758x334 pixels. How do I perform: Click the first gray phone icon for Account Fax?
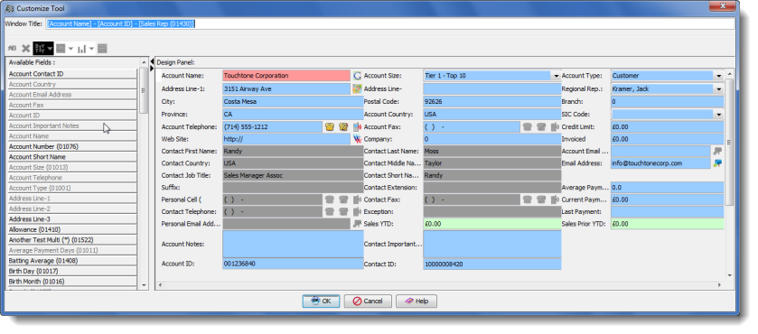(528, 127)
